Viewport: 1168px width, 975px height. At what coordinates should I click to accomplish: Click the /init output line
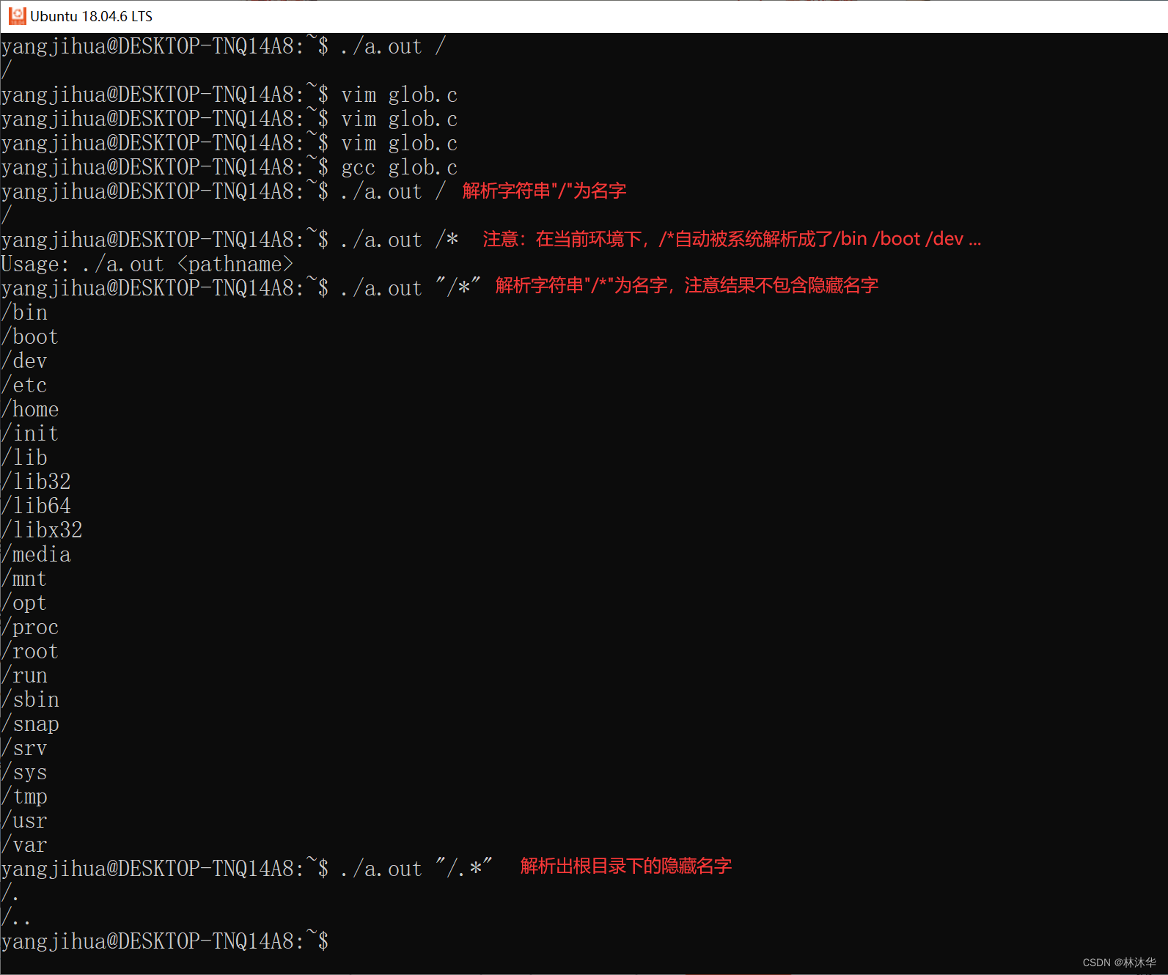[x=30, y=434]
